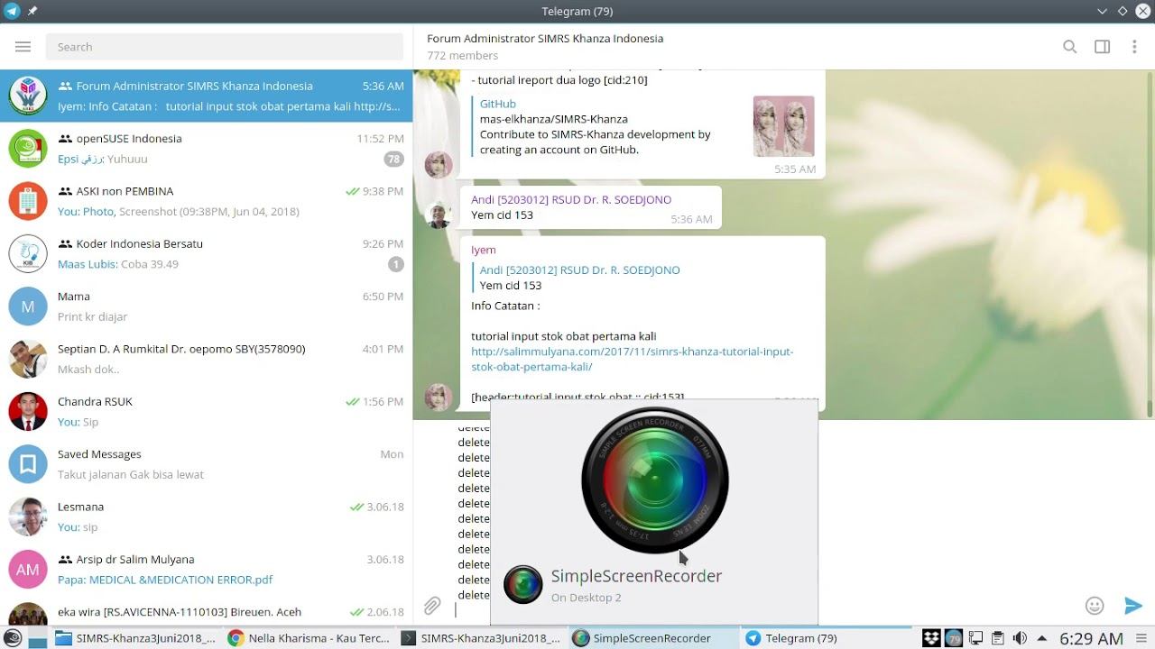This screenshot has height=649, width=1155.
Task: Click the 78 unread badge on openSUSE
Action: pos(393,159)
